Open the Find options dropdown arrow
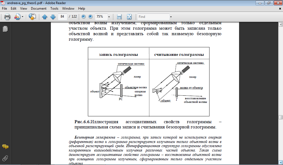 pyautogui.click(x=171, y=17)
